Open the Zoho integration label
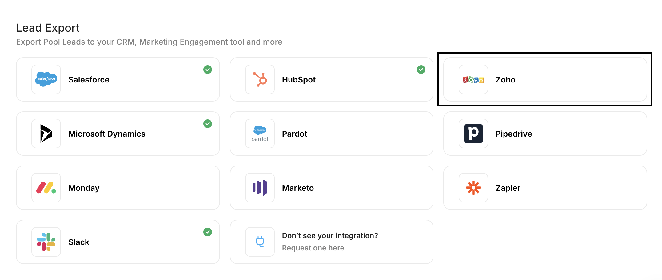The width and height of the screenshot is (662, 280). tap(505, 80)
